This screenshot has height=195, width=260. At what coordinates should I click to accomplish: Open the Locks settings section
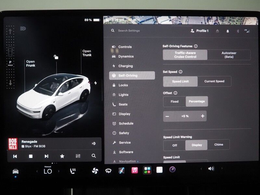coord(120,85)
